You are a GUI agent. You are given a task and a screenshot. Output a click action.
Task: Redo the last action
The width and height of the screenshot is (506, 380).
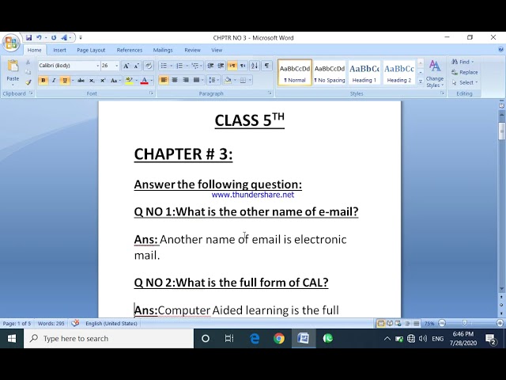[54, 38]
